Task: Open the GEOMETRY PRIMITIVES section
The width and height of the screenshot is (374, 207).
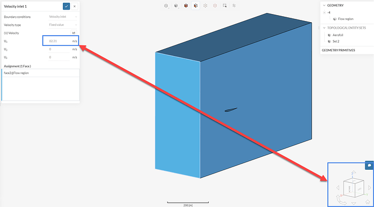Action: point(338,50)
